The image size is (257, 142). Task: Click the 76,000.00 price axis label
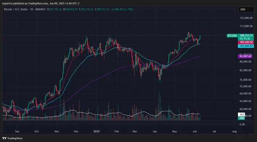click(245, 80)
